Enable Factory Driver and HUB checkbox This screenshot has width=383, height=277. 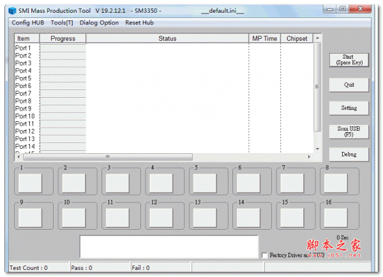tap(264, 255)
